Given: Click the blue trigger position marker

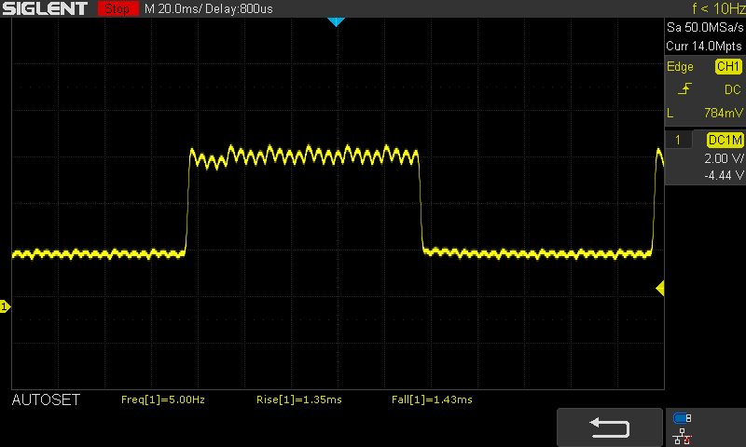Looking at the screenshot, I should pos(336,21).
